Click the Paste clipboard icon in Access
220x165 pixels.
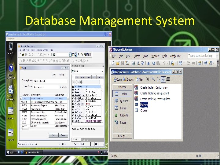click(158, 63)
